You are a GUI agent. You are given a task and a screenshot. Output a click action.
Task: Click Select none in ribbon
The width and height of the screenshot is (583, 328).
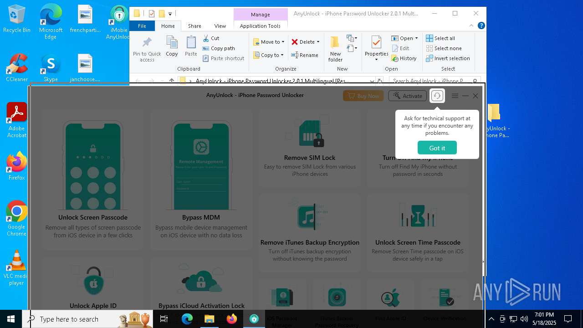click(x=444, y=48)
